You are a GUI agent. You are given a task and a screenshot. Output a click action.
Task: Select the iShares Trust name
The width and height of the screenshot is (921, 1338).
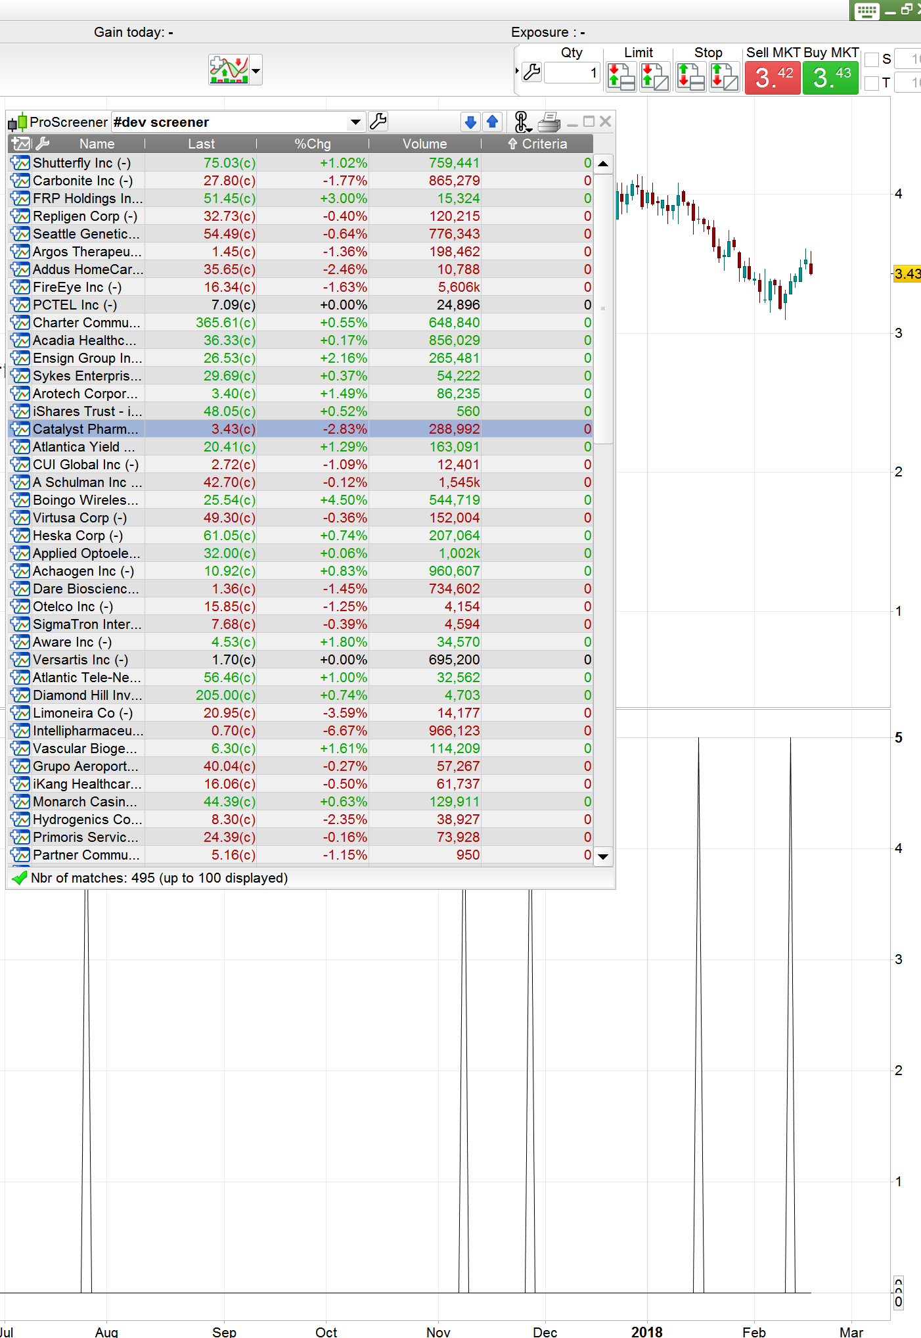[x=87, y=411]
